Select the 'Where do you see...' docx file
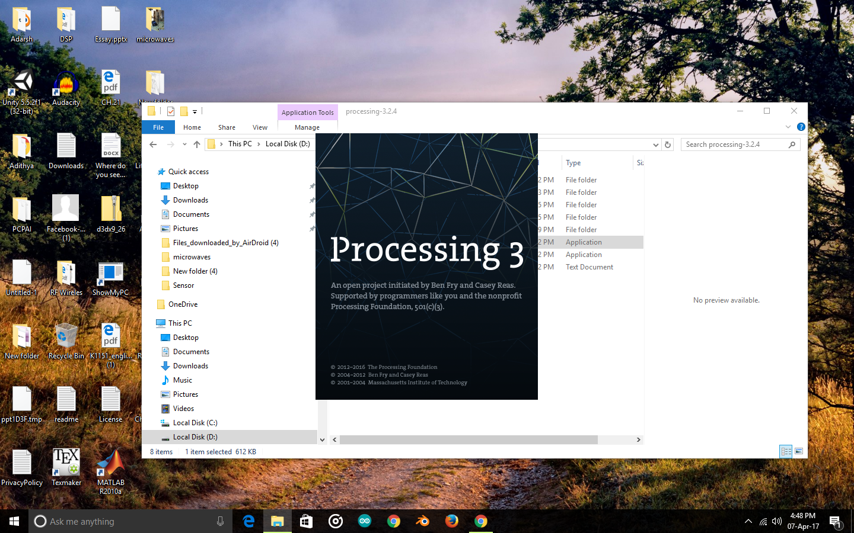Screen dimensions: 854x533 pyautogui.click(x=110, y=155)
